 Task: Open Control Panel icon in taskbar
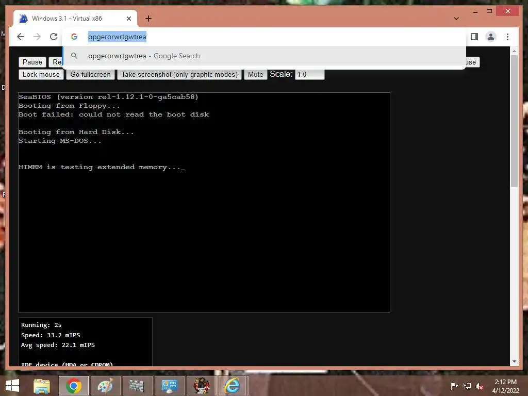point(169,386)
